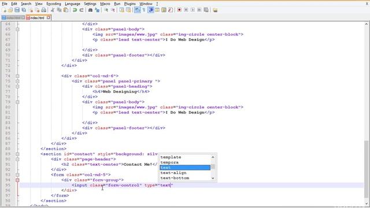The height and width of the screenshot is (208, 370).
Task: Choose 'template' from the autocomplete list
Action: point(185,157)
